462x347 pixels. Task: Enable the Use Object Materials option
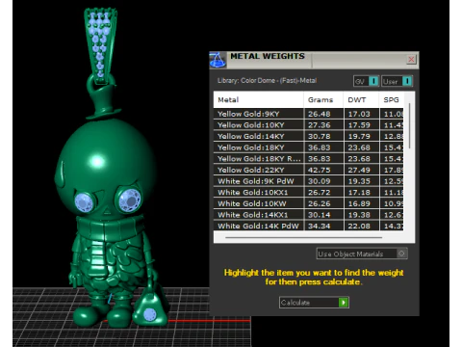coord(401,254)
